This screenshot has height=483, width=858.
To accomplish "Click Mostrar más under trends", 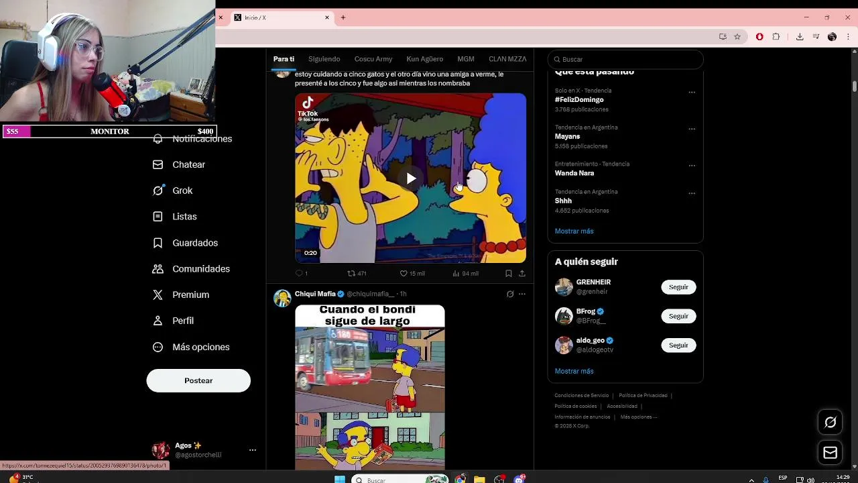I will click(x=574, y=231).
